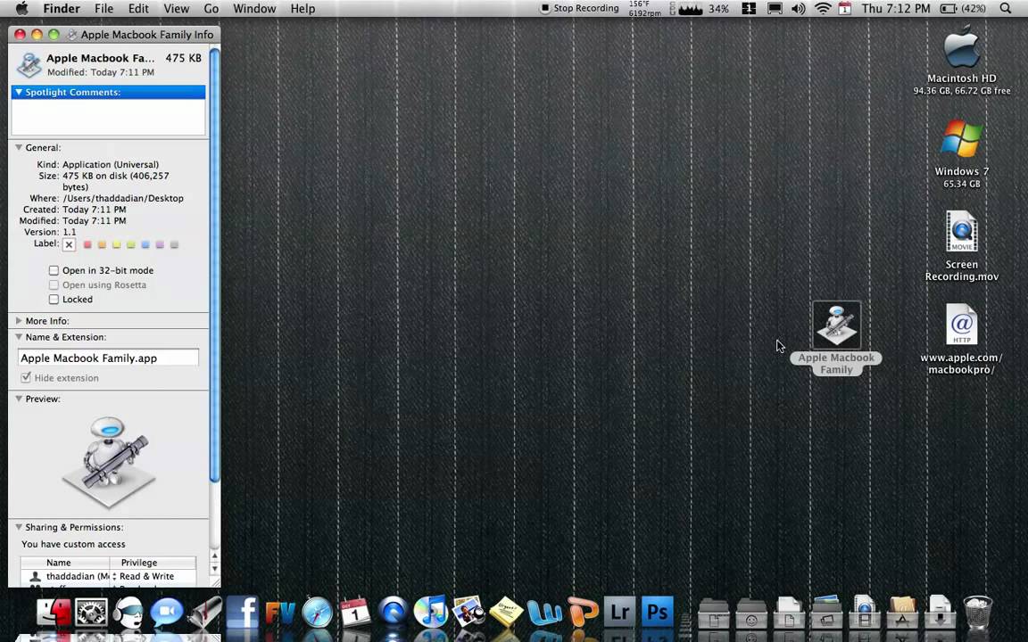Open the Apple menu

pos(21,9)
